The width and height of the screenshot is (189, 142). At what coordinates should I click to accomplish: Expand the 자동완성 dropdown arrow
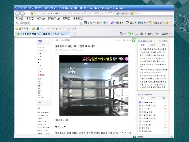[163, 23]
